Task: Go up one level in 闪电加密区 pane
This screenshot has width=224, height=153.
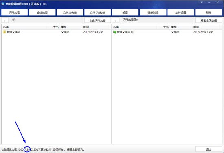Action: pos(116,20)
